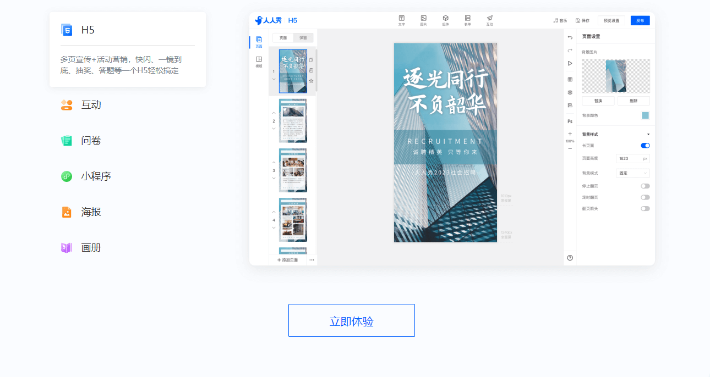Open the 背景模式 dropdown showing 固定
The image size is (710, 377).
click(x=633, y=173)
